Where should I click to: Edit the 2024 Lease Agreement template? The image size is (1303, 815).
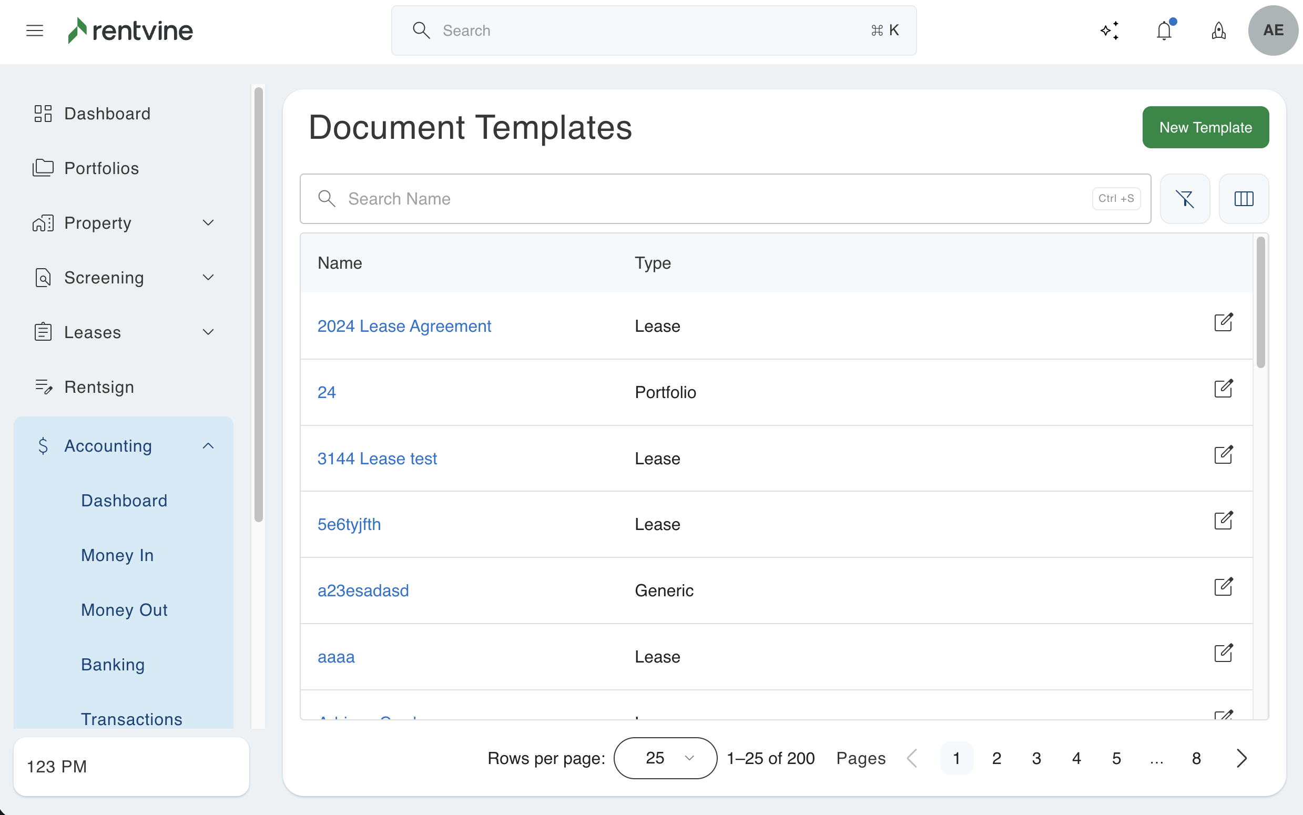tap(1223, 322)
